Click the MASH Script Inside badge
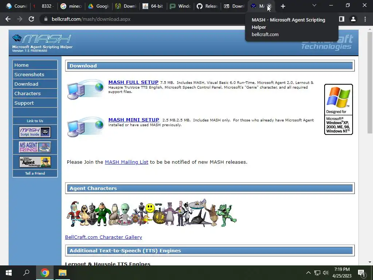Screen dimensions: 373x280 click(35, 132)
